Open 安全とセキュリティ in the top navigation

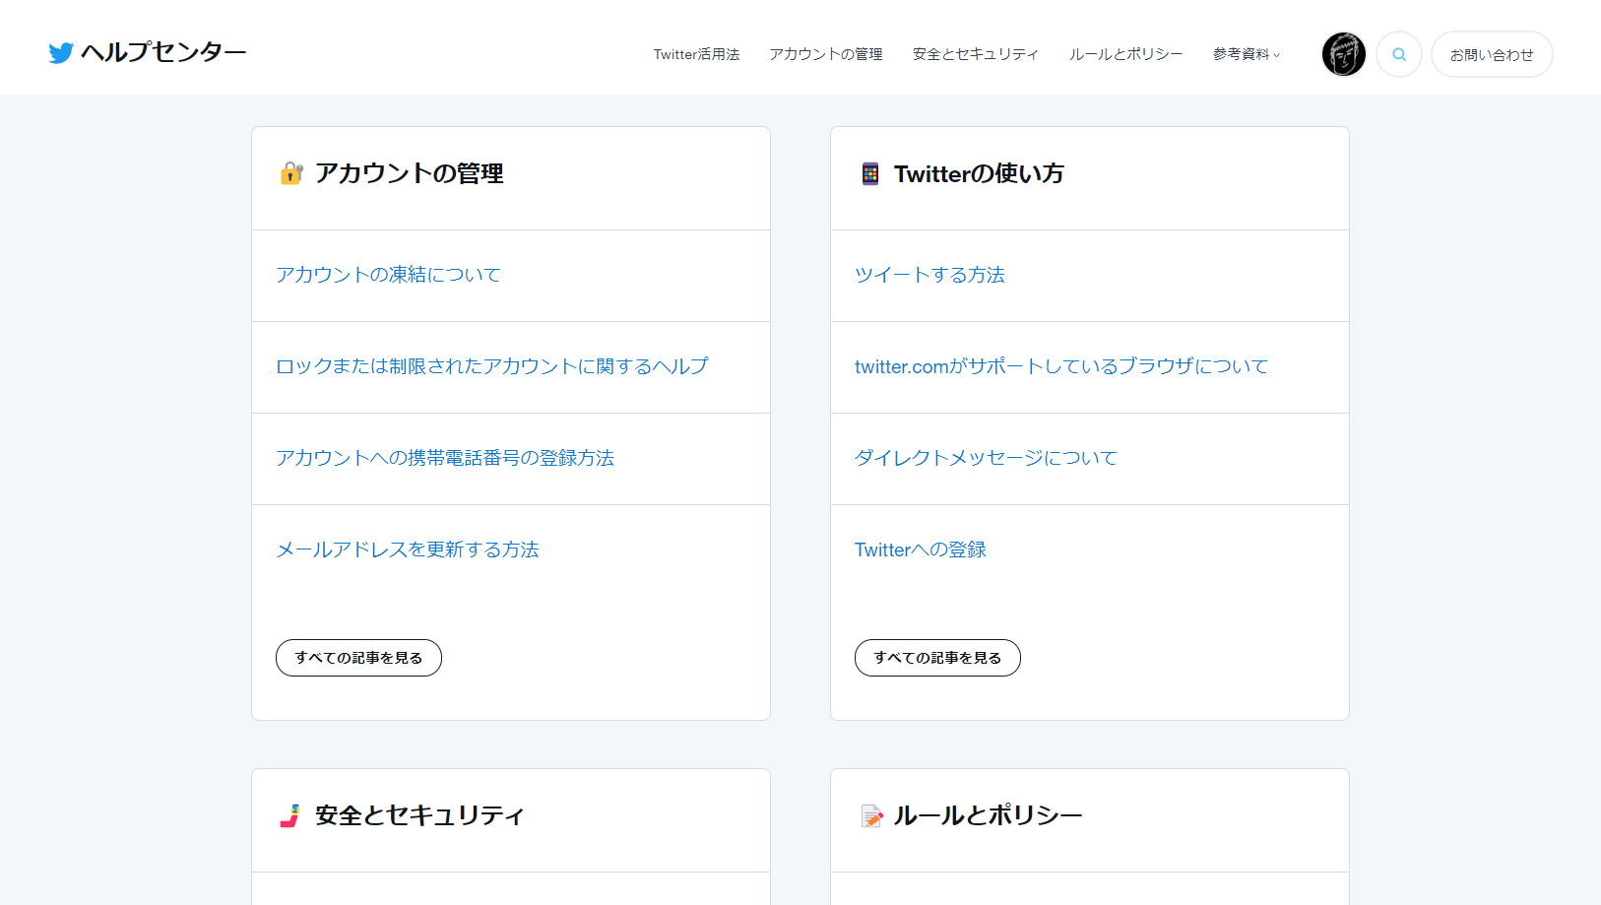[976, 54]
